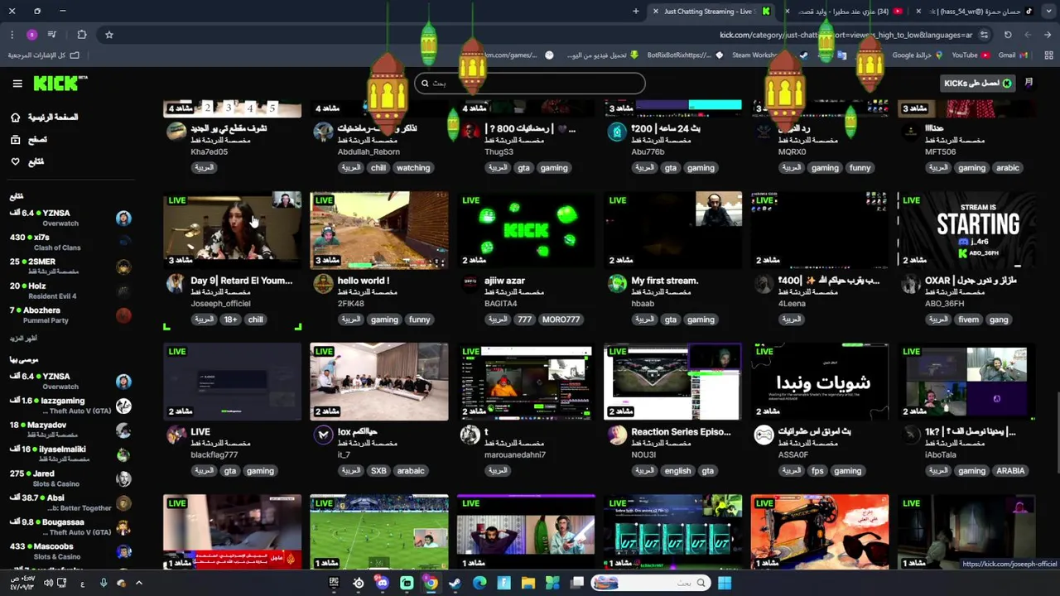The image size is (1060, 596).
Task: Open hbaab channel avatar
Action: point(616,284)
